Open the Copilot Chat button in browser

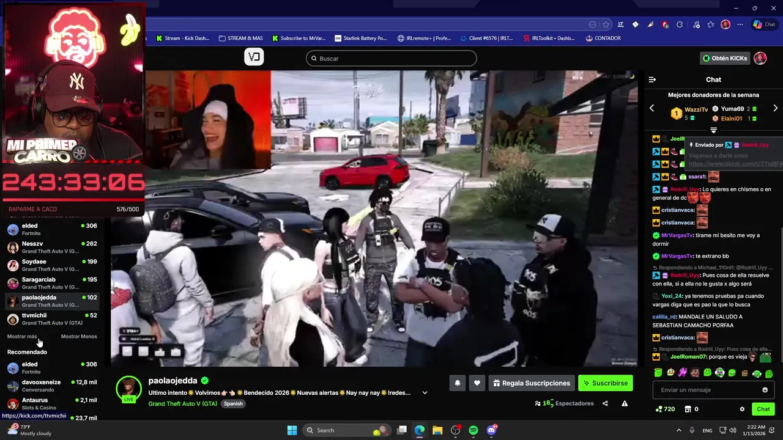click(x=765, y=24)
